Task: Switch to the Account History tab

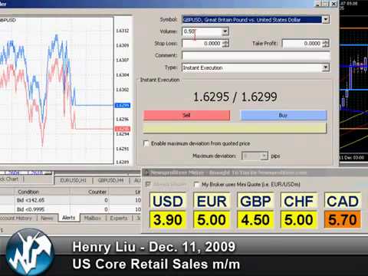Action: click(x=16, y=219)
